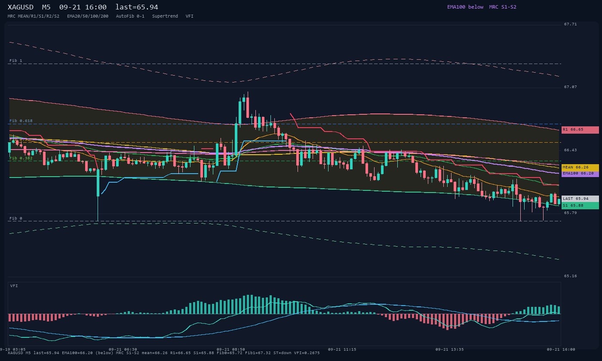Click the 'VFI' label in the lower panel
Image resolution: width=602 pixels, height=361 pixels.
[x=14, y=286]
